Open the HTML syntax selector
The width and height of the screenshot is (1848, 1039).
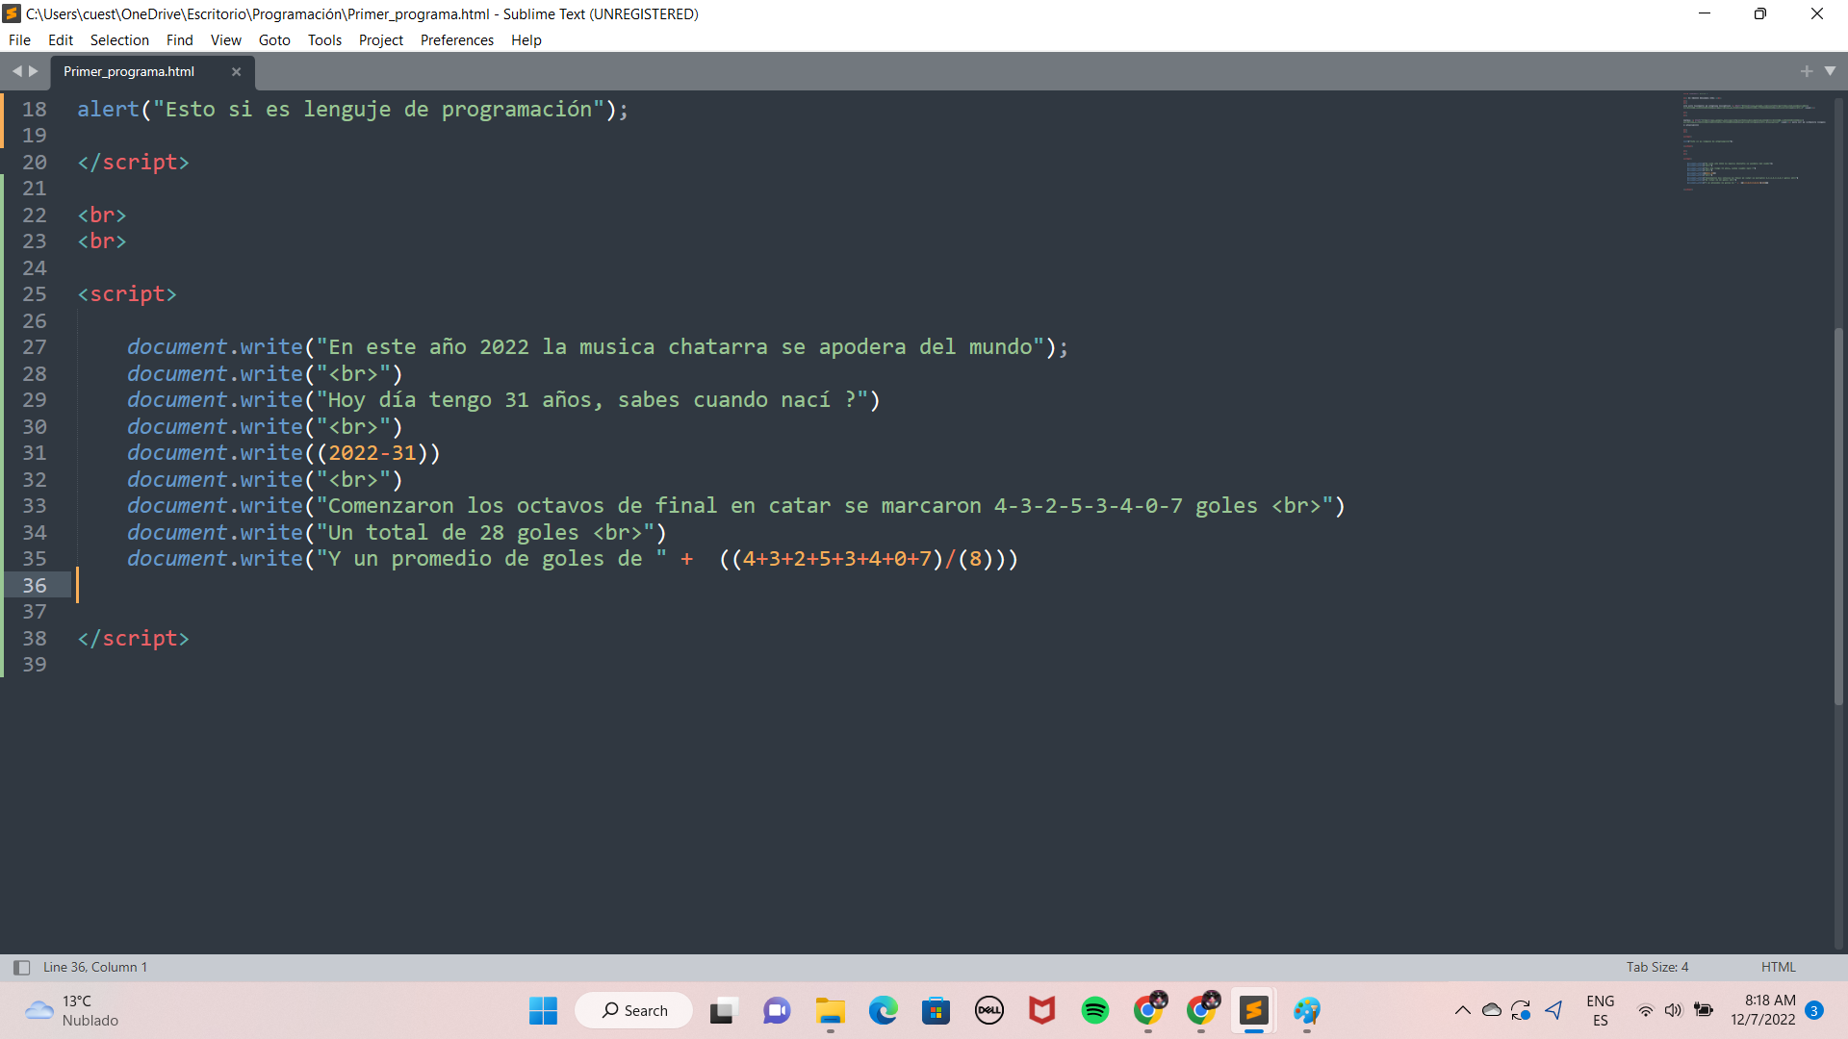pos(1778,968)
